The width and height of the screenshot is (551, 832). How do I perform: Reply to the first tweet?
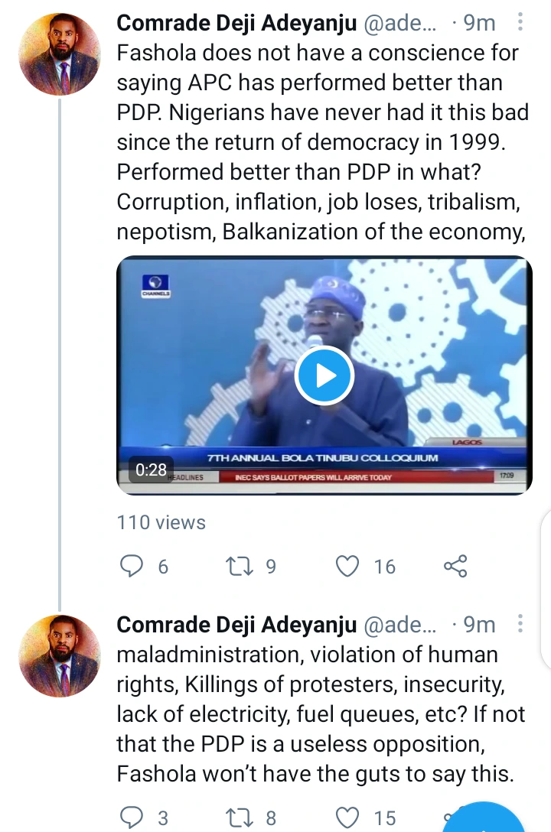point(133,566)
